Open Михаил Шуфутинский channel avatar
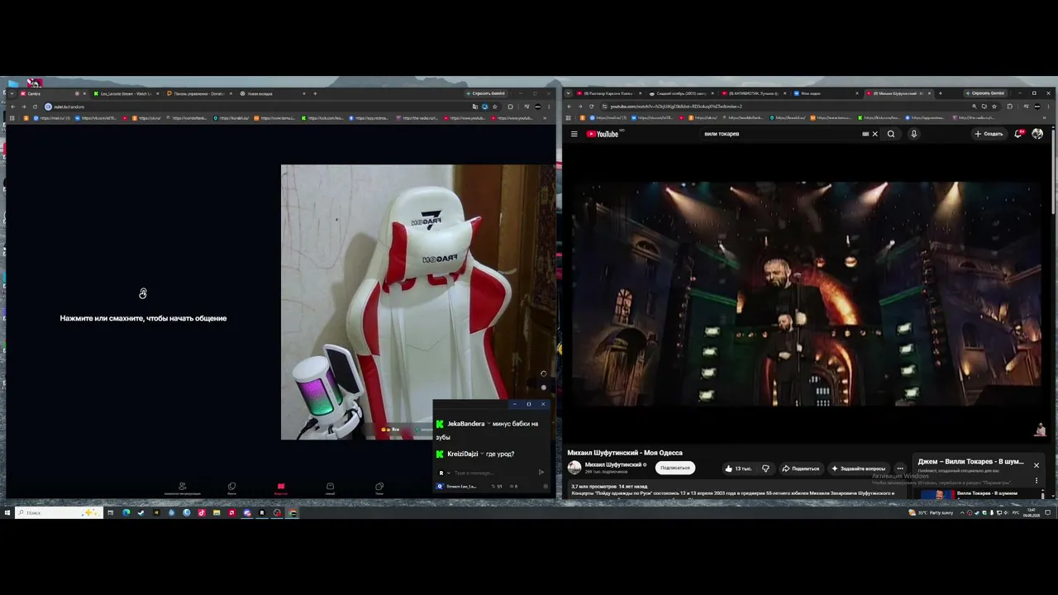Screen dimensions: 1058x595 pos(574,468)
